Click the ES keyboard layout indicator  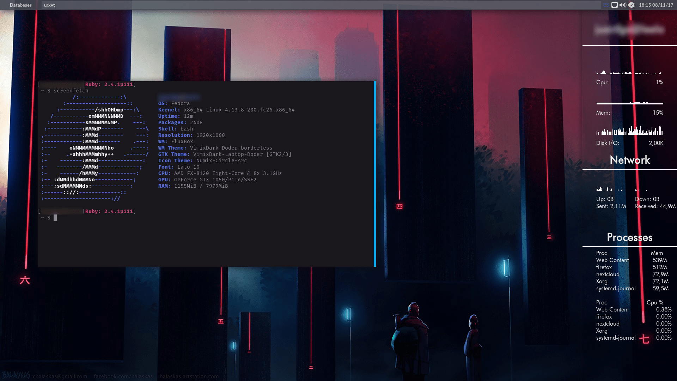[x=606, y=5]
